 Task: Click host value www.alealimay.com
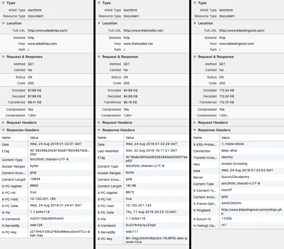[43, 44]
